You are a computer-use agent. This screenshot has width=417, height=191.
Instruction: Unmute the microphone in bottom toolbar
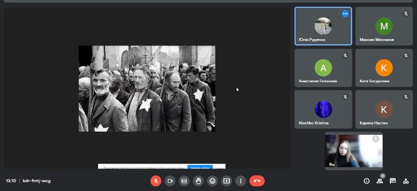(156, 181)
